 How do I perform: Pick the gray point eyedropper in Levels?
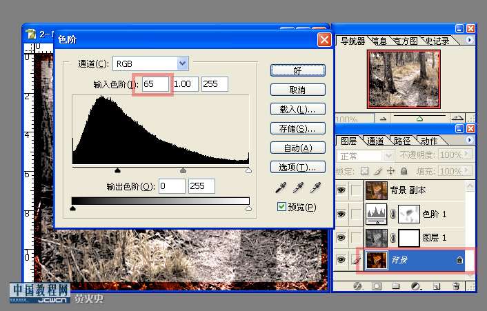298,188
